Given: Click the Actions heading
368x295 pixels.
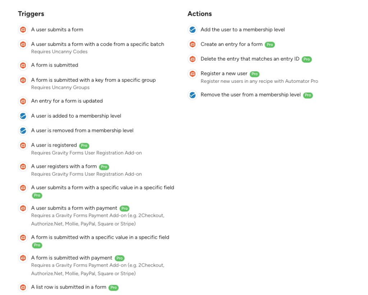Looking at the screenshot, I should [x=199, y=14].
